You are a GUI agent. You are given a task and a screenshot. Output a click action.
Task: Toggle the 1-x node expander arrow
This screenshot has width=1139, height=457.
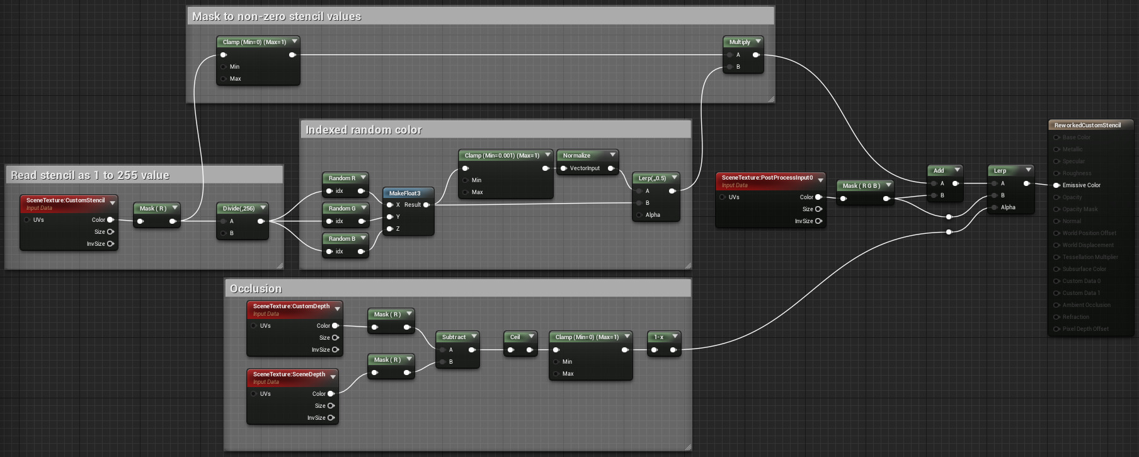[x=675, y=337]
